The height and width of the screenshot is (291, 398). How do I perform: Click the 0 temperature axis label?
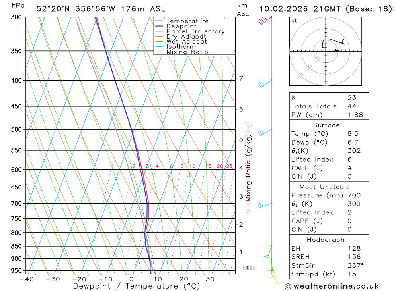click(x=131, y=279)
